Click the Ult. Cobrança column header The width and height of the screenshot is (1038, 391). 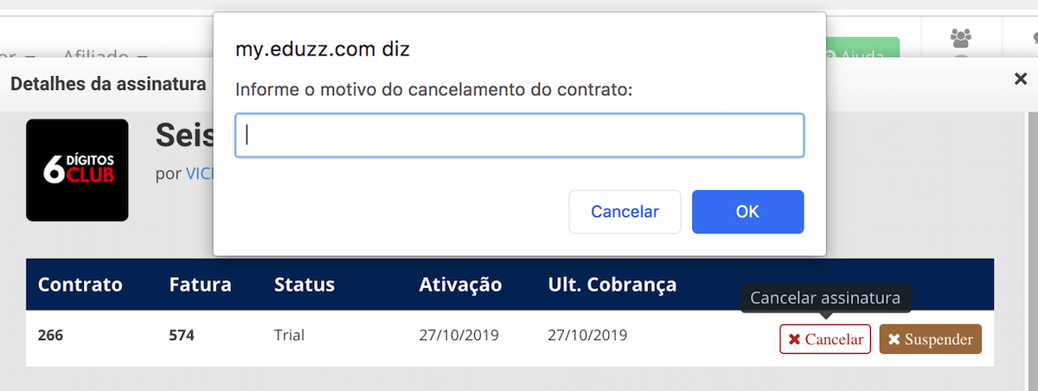[612, 285]
